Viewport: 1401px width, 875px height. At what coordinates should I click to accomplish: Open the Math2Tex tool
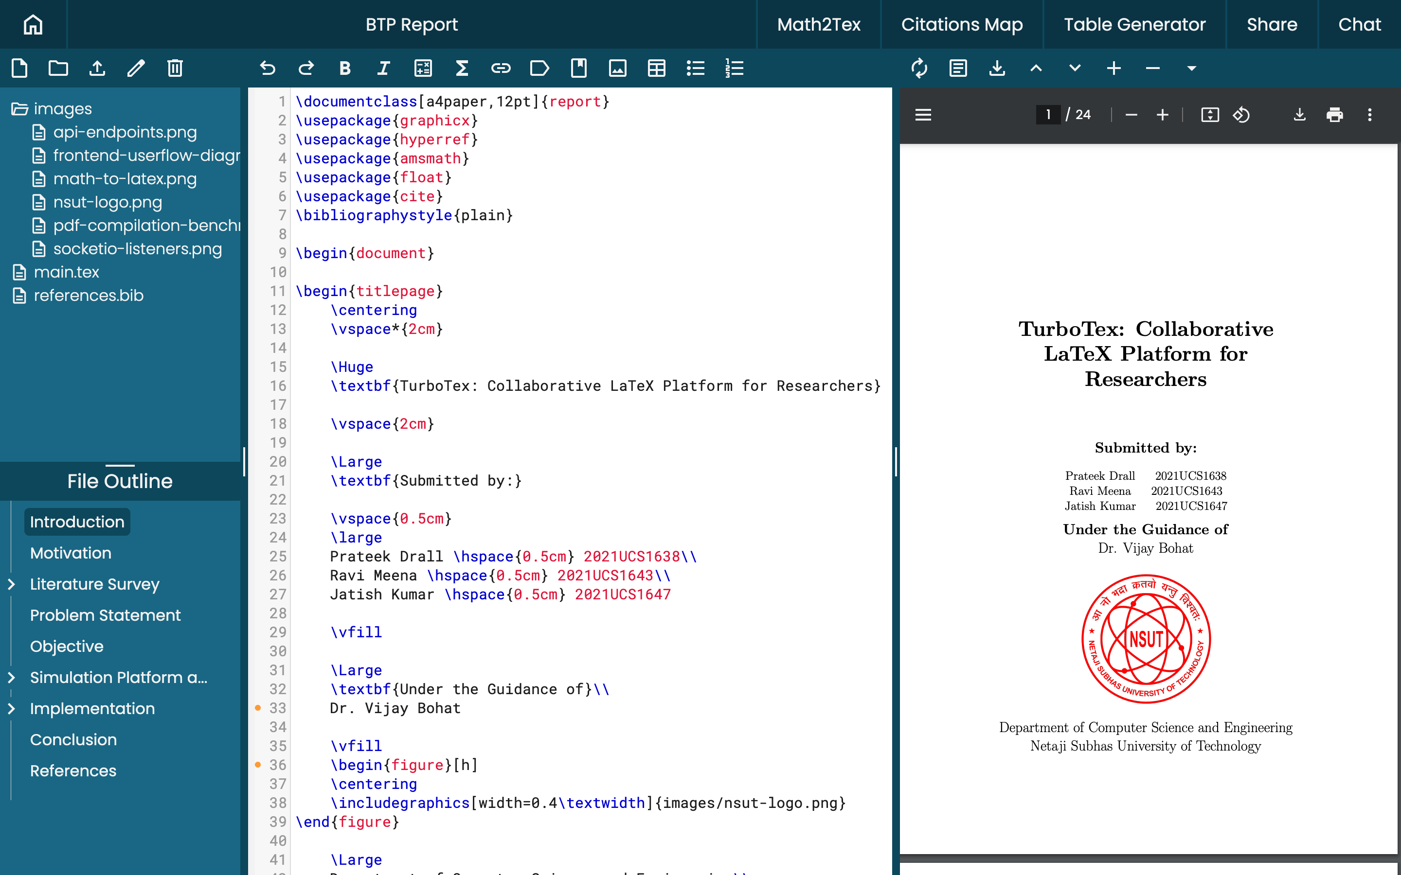click(819, 24)
